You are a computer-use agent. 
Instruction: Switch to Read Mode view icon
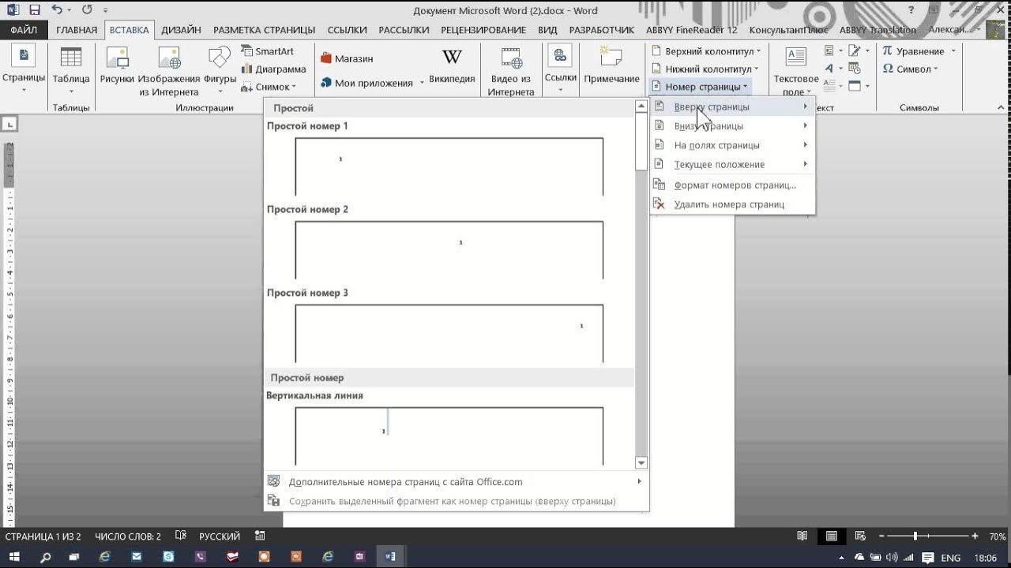tap(802, 536)
